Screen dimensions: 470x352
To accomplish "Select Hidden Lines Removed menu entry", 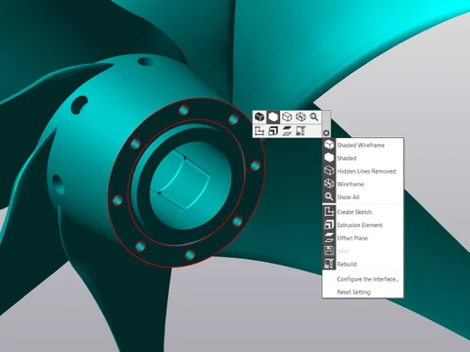I will pos(363,171).
